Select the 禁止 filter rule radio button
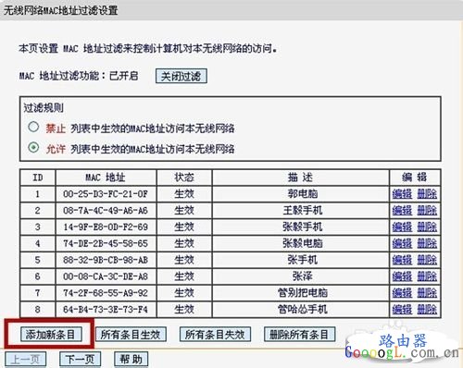The height and width of the screenshot is (368, 463). point(33,127)
